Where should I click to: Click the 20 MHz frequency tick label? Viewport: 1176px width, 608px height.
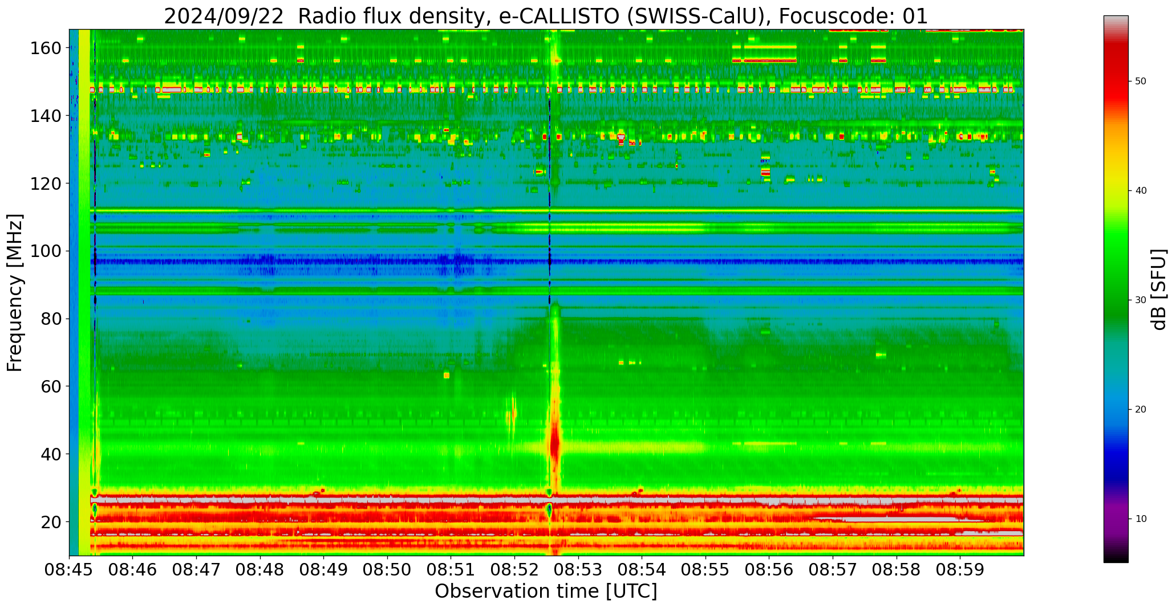[51, 522]
